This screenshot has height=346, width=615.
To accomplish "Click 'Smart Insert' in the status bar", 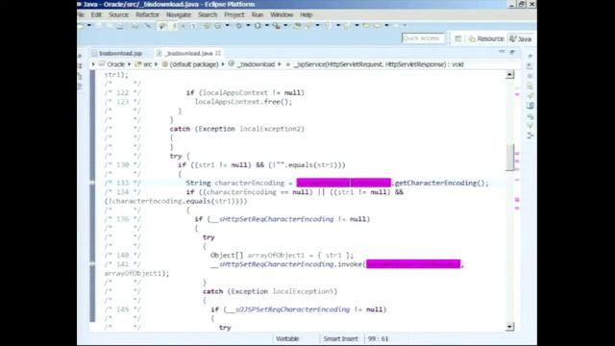I will coord(340,338).
